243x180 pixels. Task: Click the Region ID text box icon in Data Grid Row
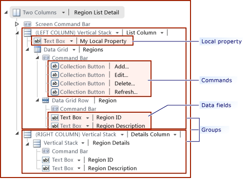click(x=54, y=118)
